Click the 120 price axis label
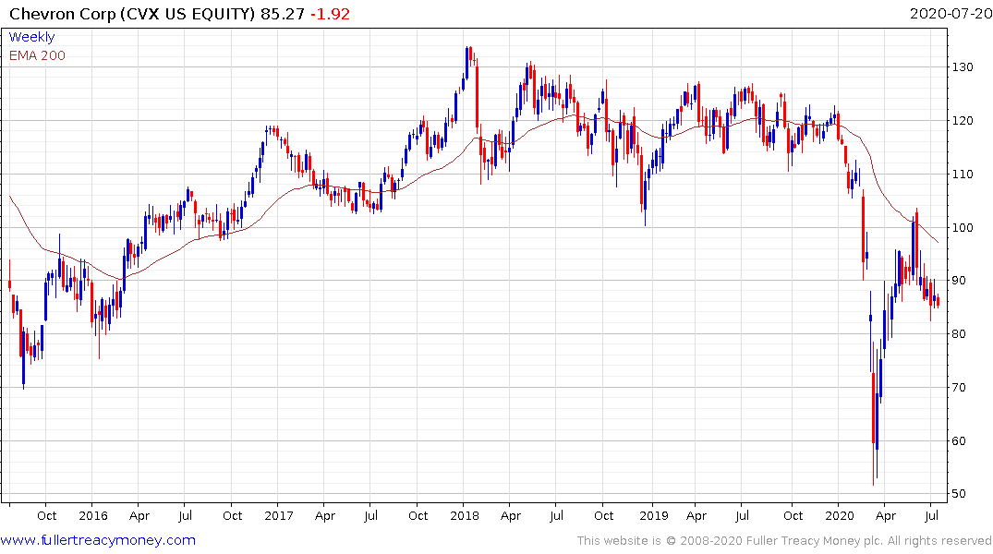 click(x=962, y=120)
